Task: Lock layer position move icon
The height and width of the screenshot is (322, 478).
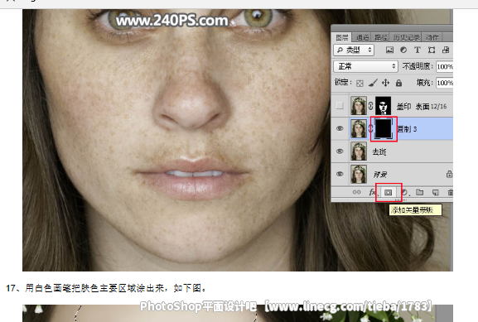Action: 385,83
